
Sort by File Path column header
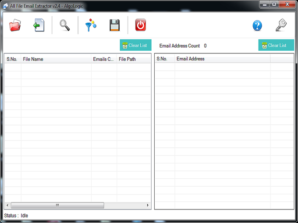[134, 59]
